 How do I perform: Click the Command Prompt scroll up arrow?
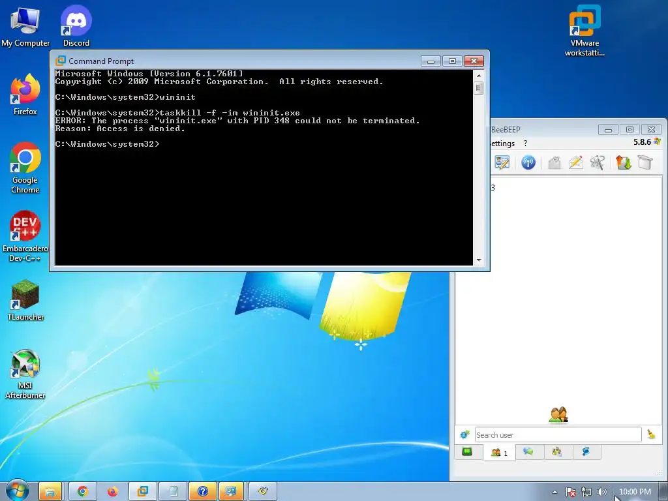[478, 76]
